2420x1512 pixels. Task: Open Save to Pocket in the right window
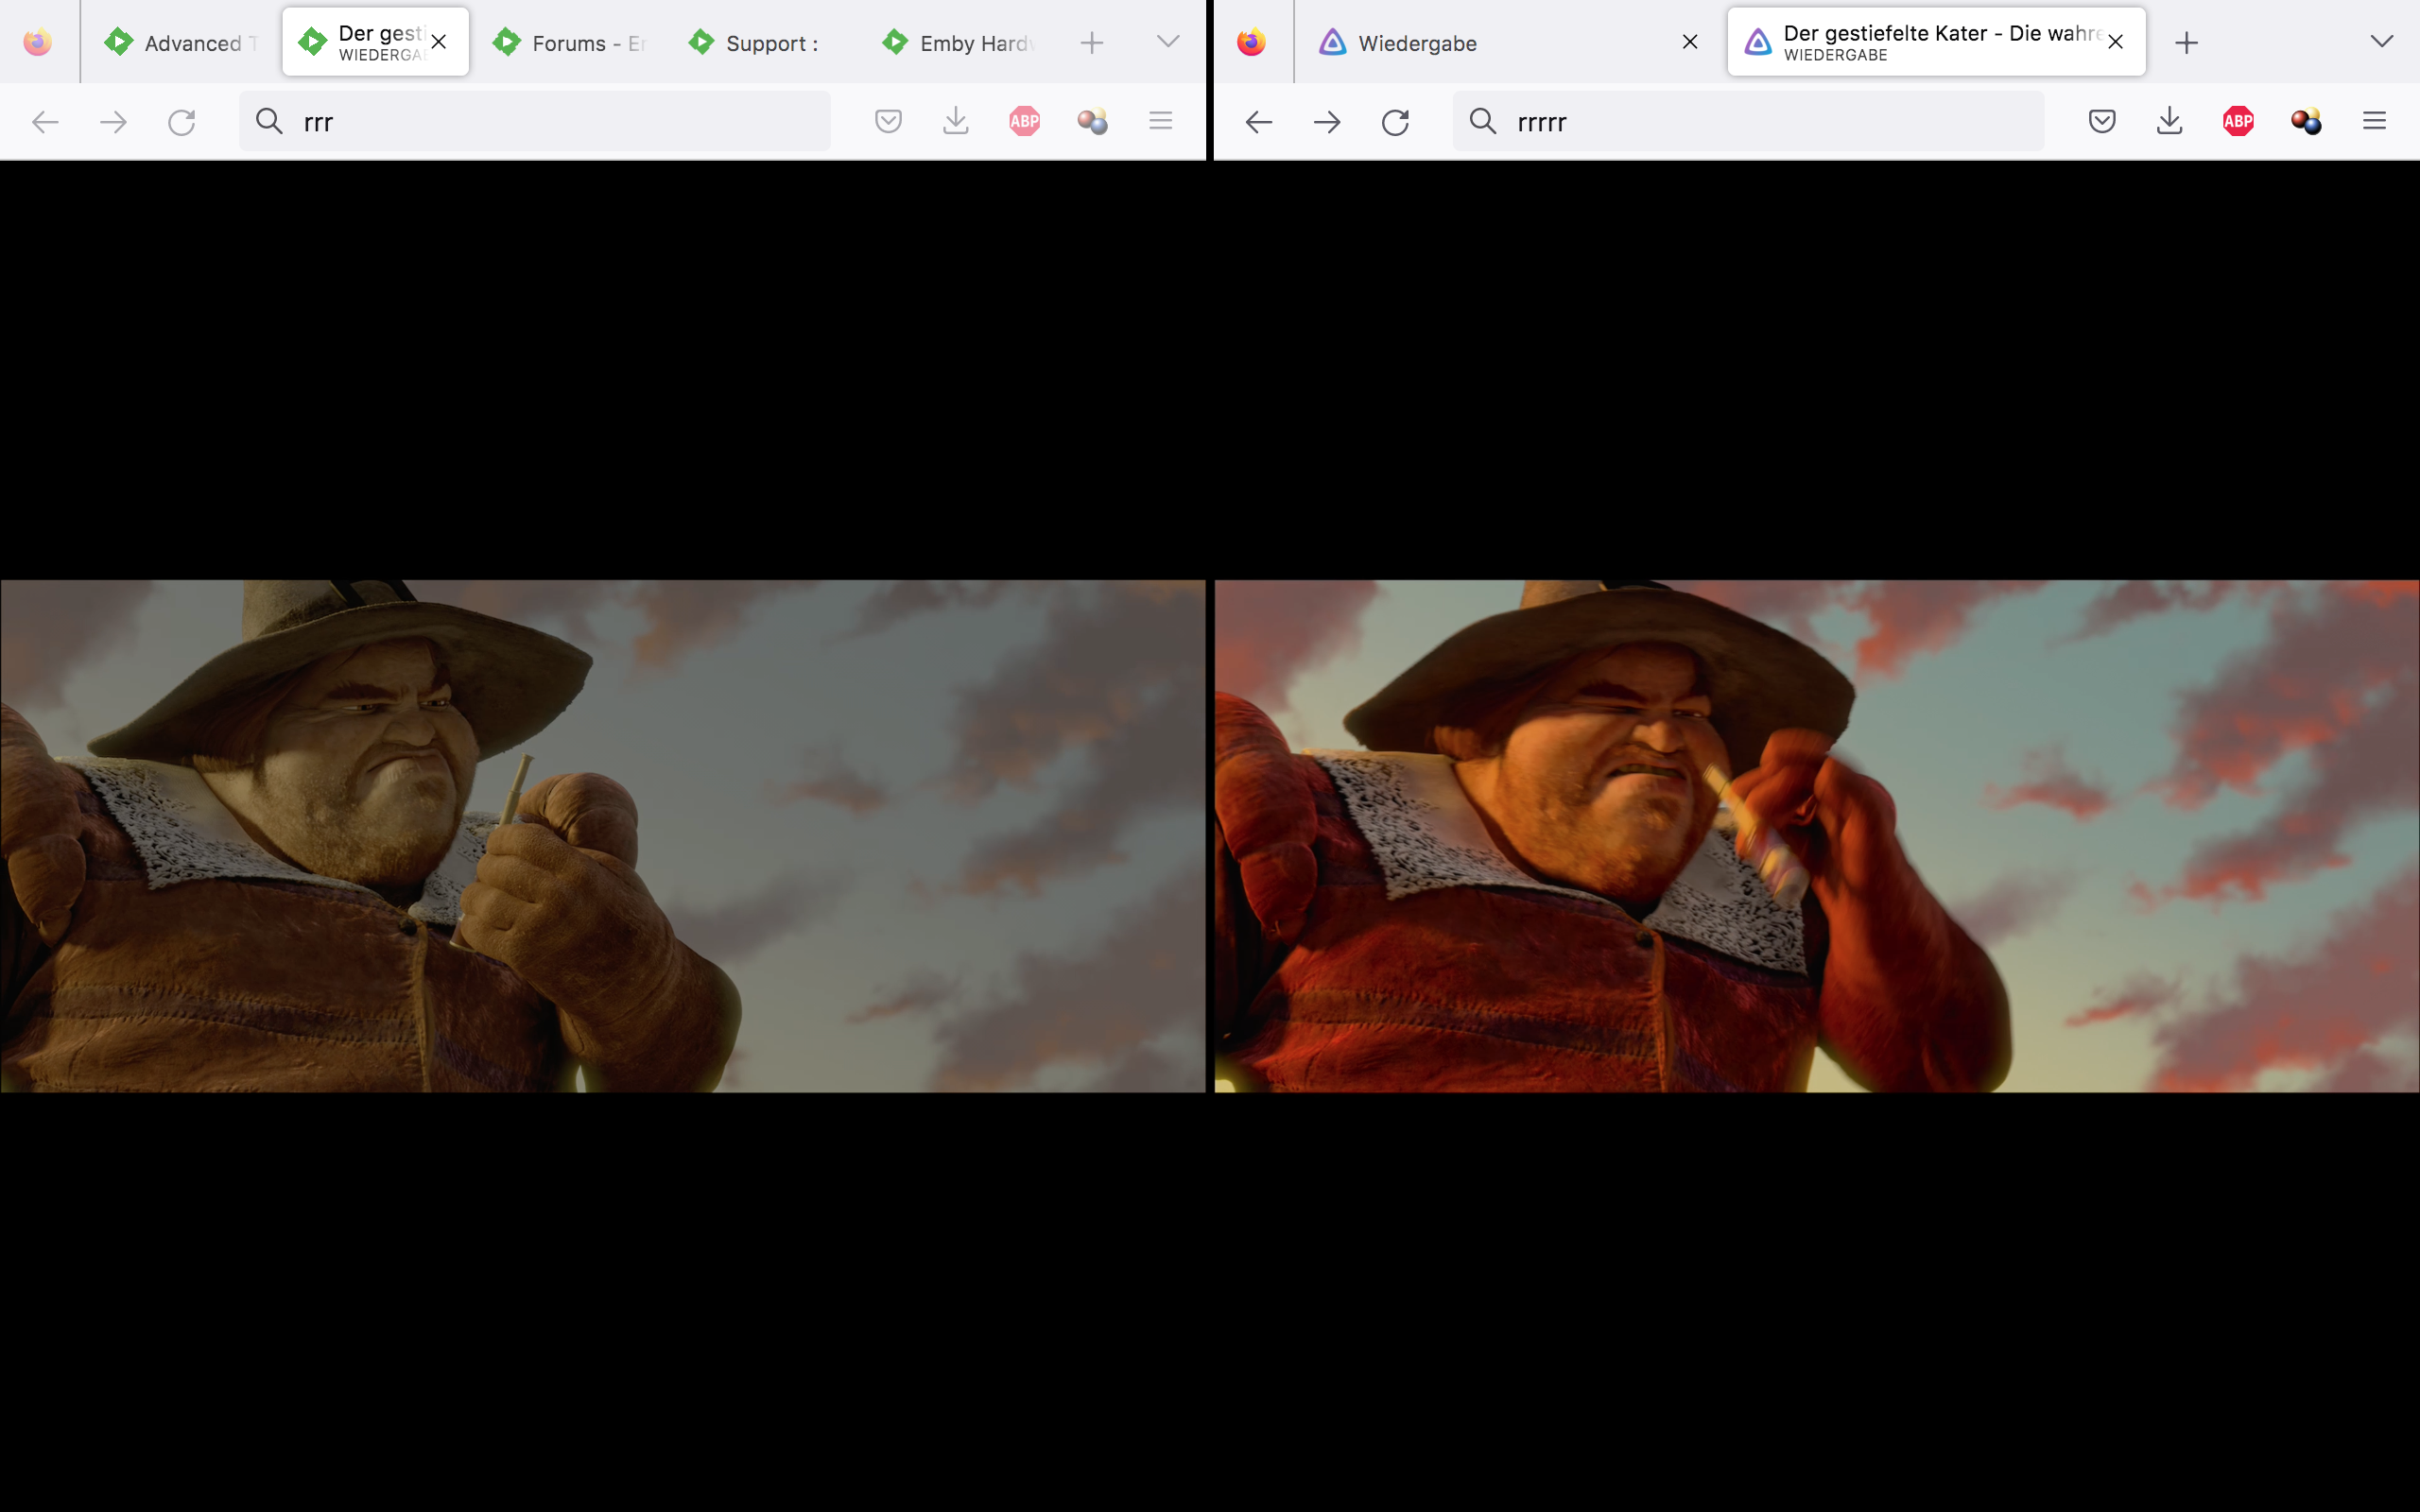[2103, 121]
